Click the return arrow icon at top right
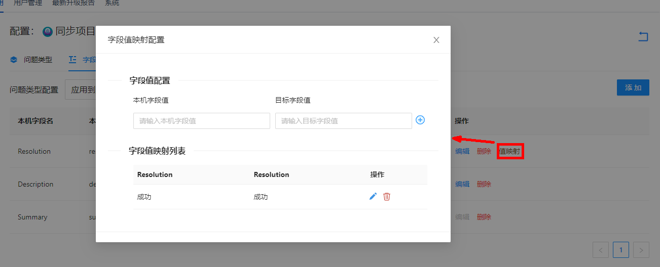 [643, 36]
